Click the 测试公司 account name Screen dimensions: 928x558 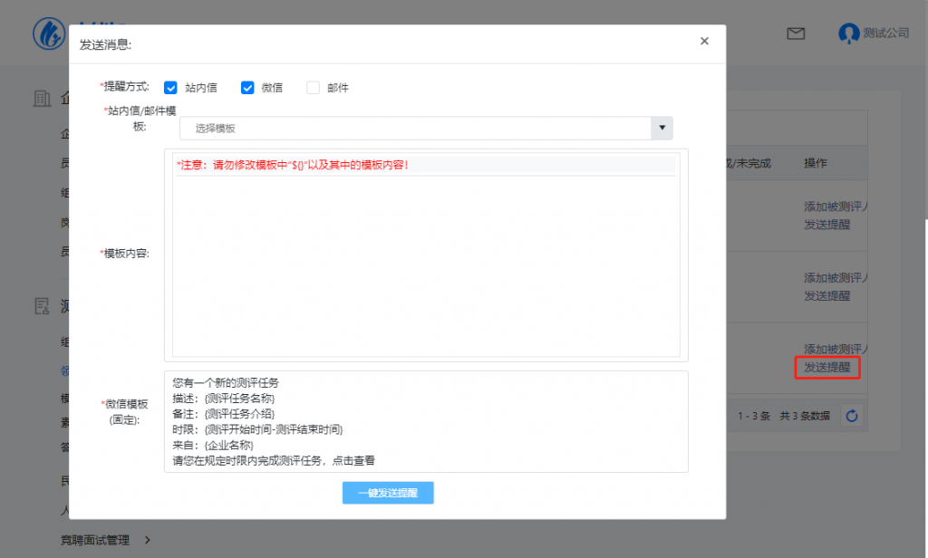pos(886,34)
